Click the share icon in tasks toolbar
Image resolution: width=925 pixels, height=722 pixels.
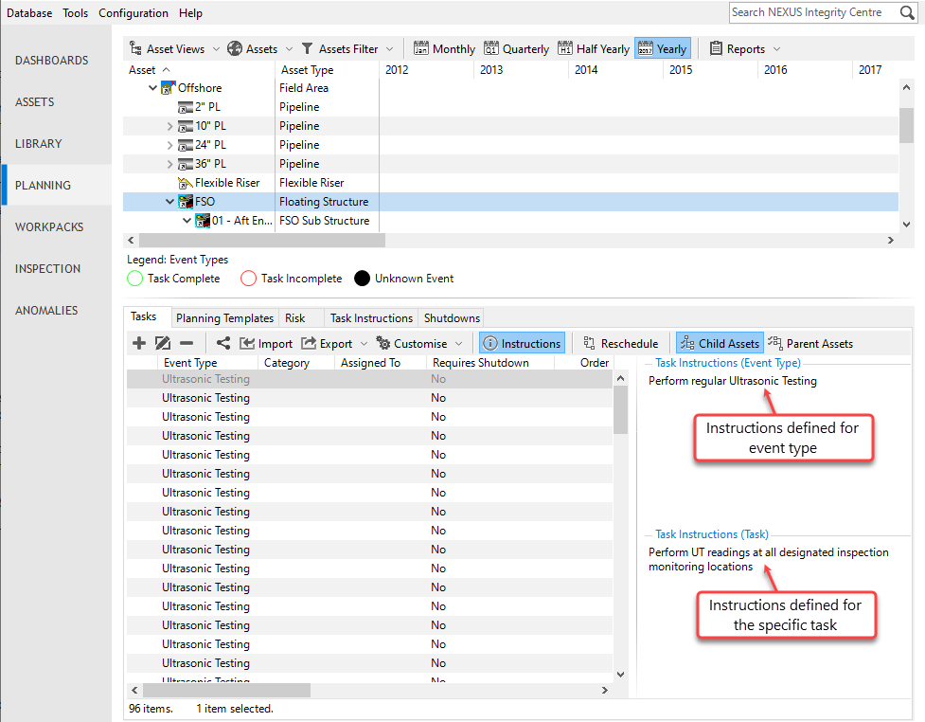(223, 343)
